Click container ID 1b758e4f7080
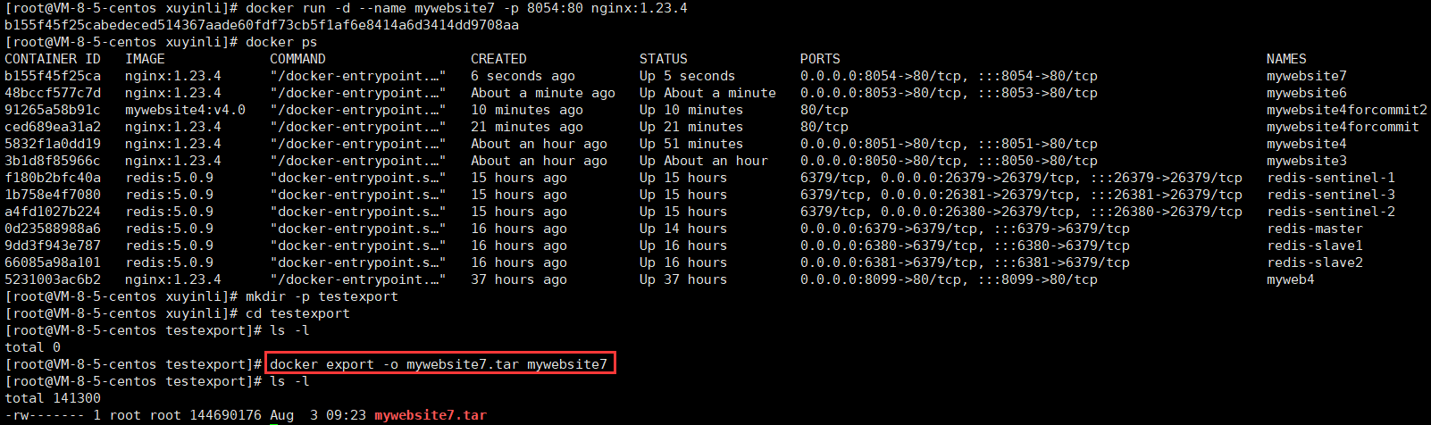 coord(53,195)
